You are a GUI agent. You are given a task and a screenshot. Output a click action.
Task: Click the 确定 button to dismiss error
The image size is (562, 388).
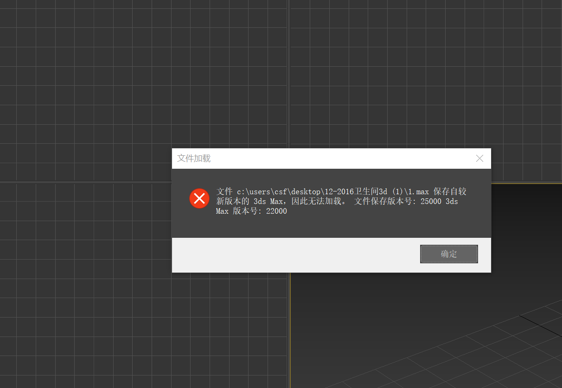(449, 254)
